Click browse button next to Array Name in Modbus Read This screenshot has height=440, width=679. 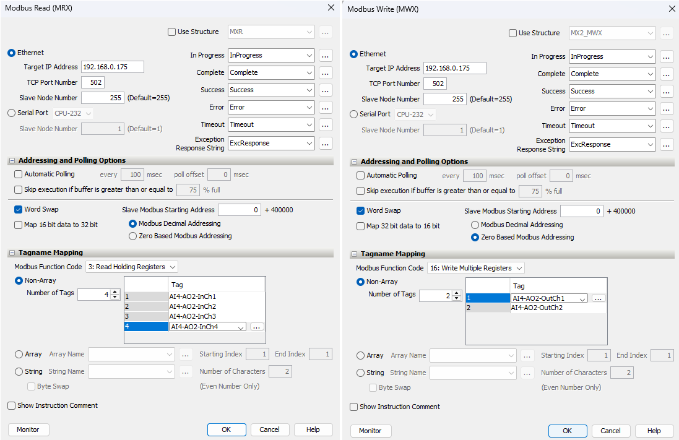(187, 355)
